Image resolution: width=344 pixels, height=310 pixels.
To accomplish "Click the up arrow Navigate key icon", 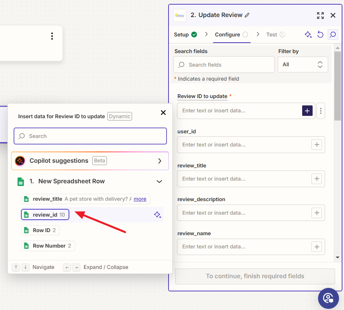I will (x=16, y=267).
